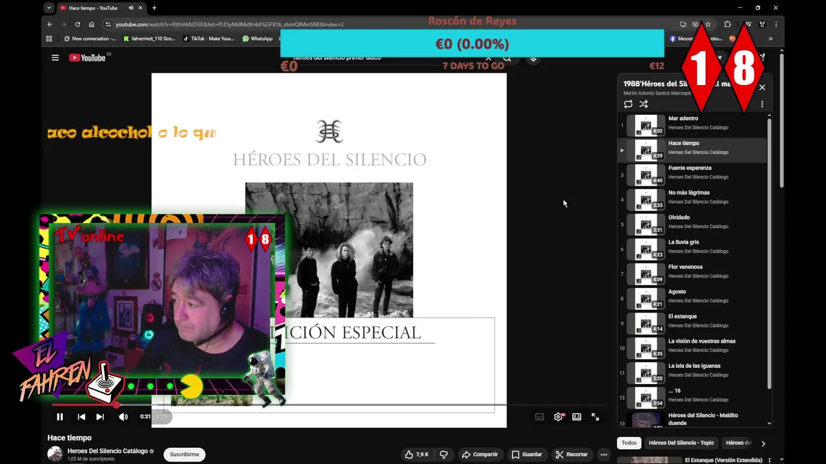Screen dimensions: 826x464
Task: Open Chrome media controls icon
Action: coord(747,24)
